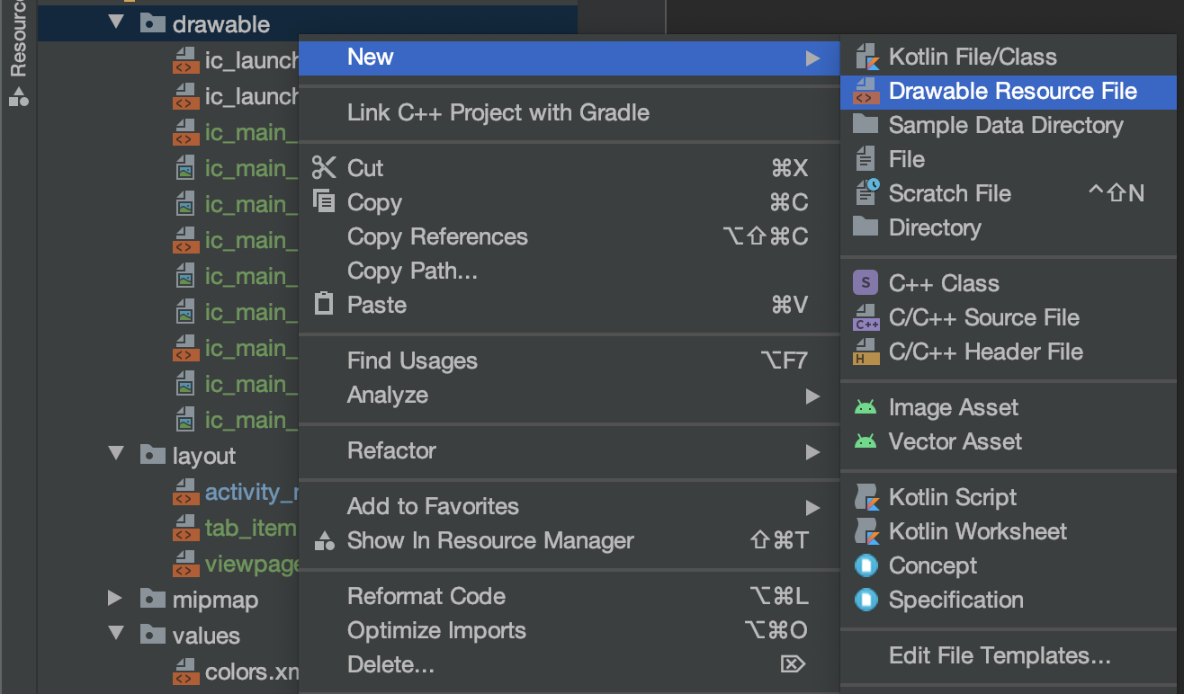
Task: Click the Concept file icon
Action: pyautogui.click(x=866, y=565)
